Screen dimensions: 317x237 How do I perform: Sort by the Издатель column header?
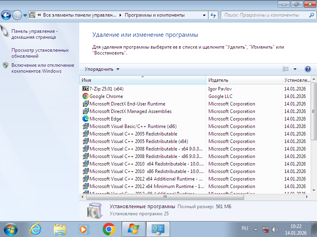[x=244, y=80]
